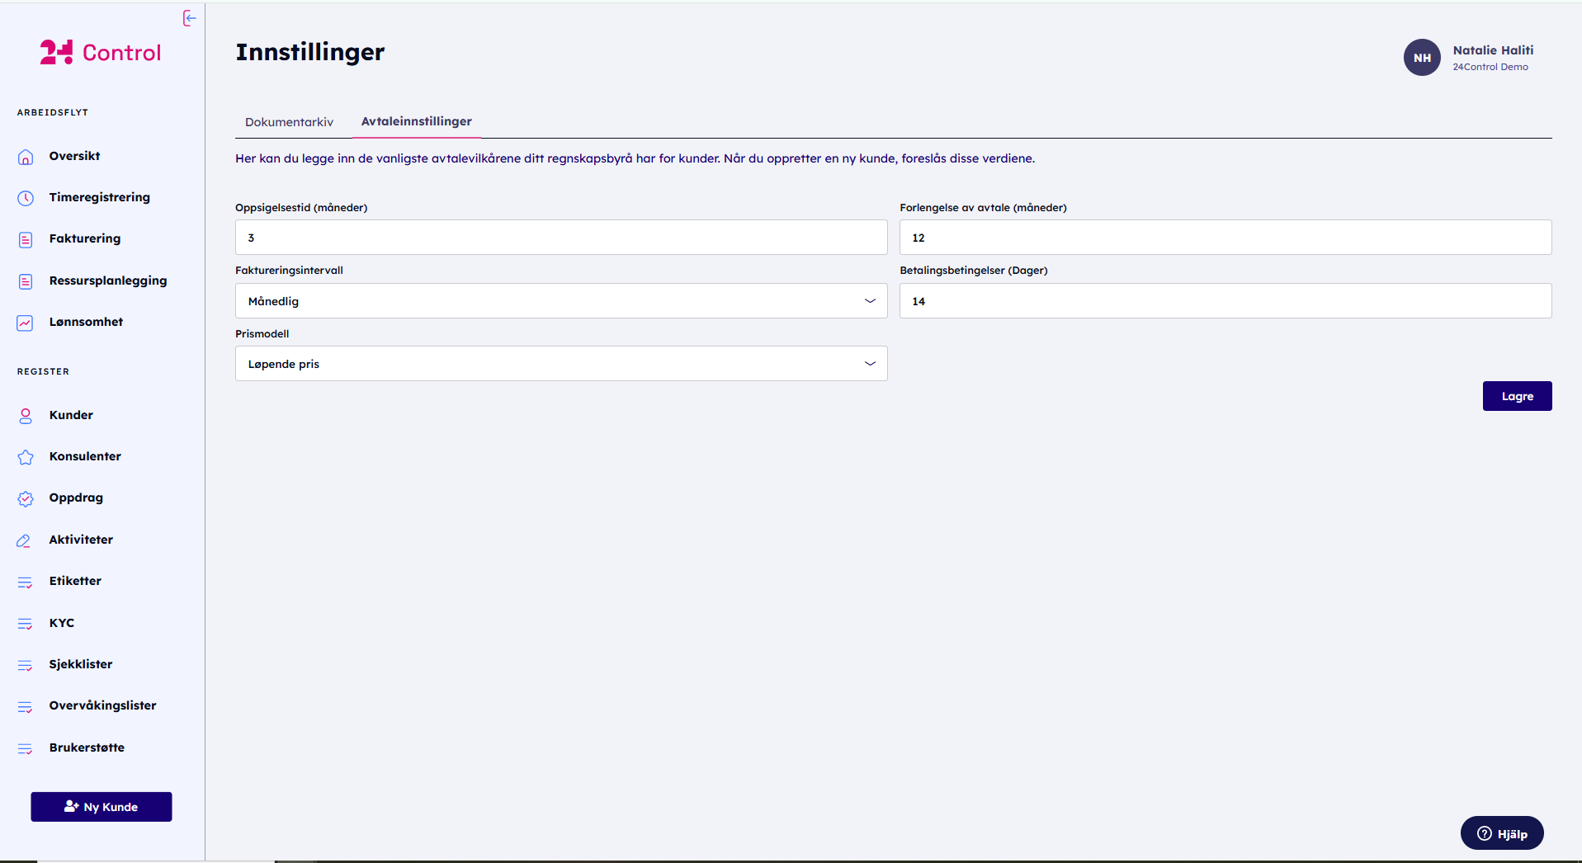Image resolution: width=1582 pixels, height=863 pixels.
Task: Open help with the Hjälp button
Action: coord(1502,833)
